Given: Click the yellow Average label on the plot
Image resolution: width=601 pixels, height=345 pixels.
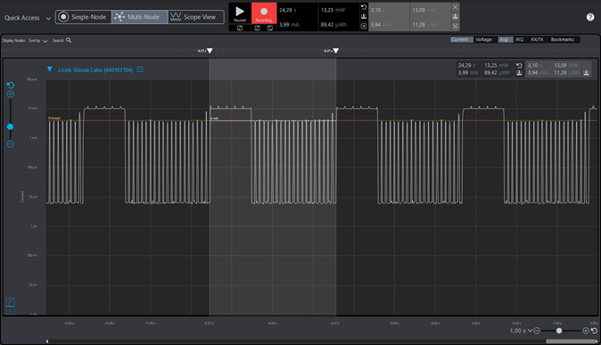Looking at the screenshot, I should coord(54,118).
